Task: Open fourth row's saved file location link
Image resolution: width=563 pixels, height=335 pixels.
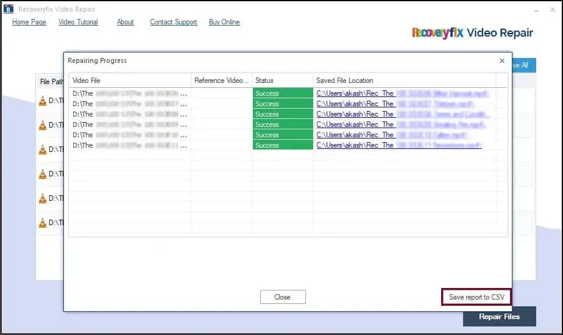Action: (x=400, y=124)
